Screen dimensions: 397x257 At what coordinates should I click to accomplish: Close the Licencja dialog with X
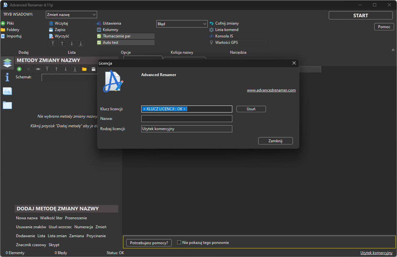294,63
